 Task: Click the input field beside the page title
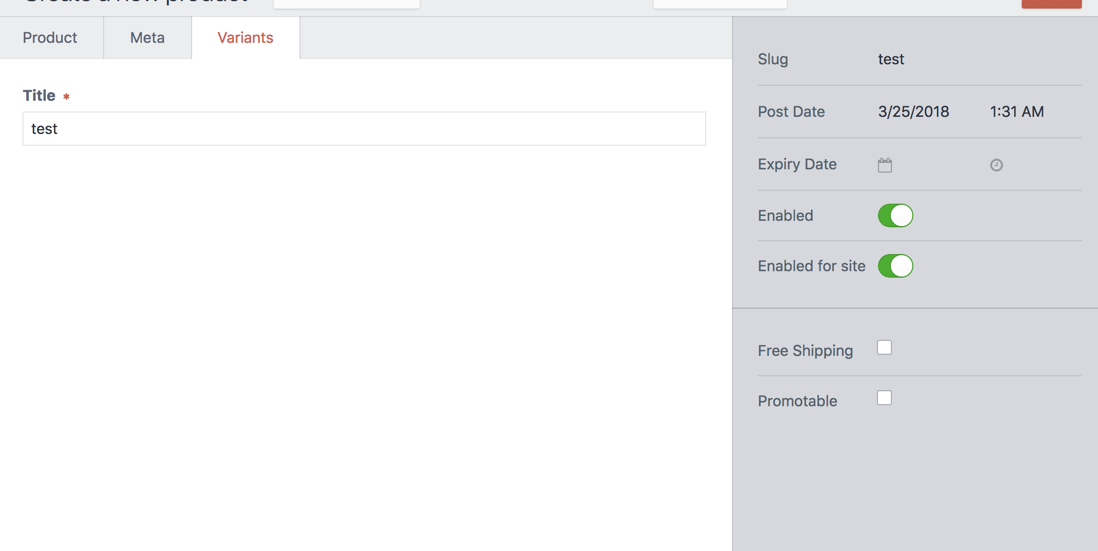tap(346, 3)
